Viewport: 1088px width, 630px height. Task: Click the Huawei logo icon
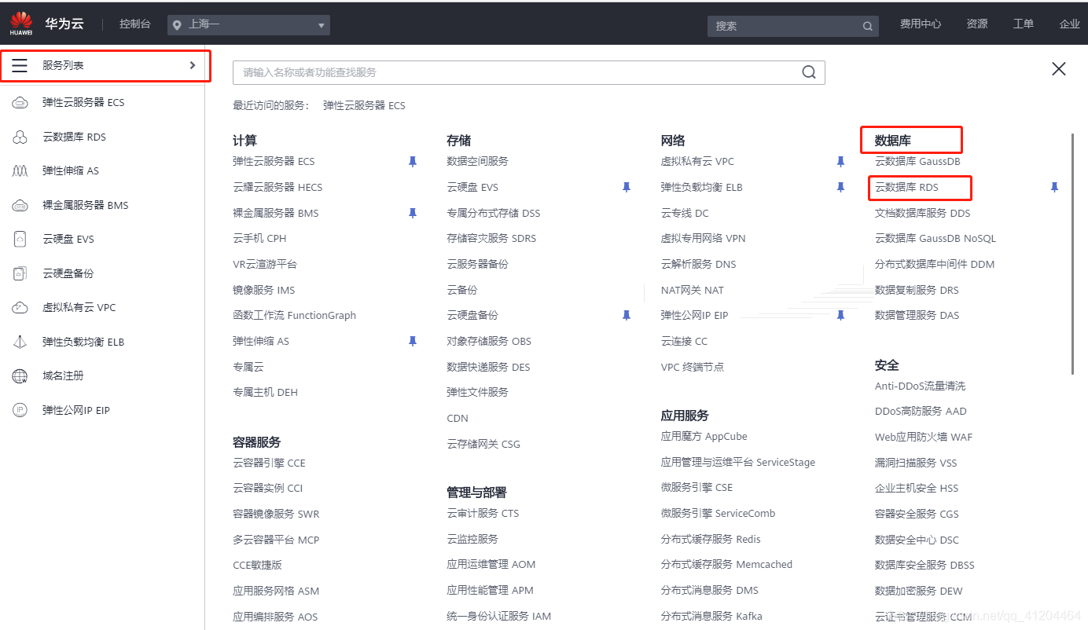pyautogui.click(x=21, y=23)
